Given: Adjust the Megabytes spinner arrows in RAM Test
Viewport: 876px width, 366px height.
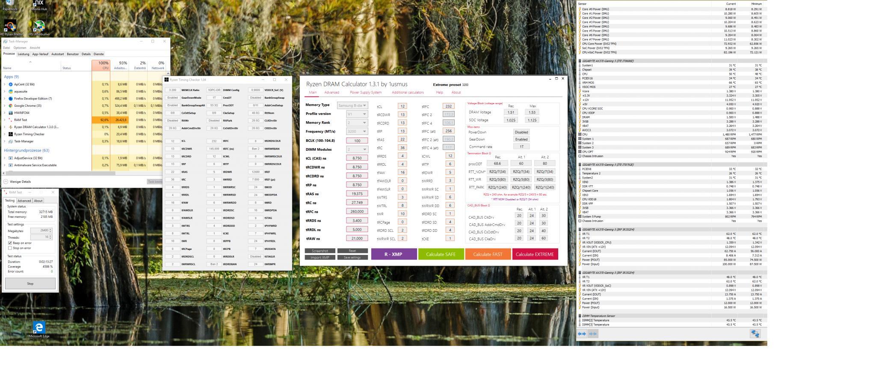Looking at the screenshot, I should [50, 231].
